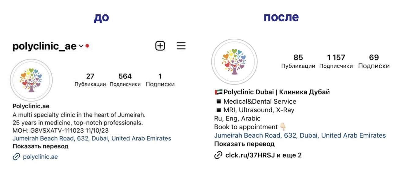Open the hamburger menu icon
Screen dimensions: 410x176
tap(181, 46)
